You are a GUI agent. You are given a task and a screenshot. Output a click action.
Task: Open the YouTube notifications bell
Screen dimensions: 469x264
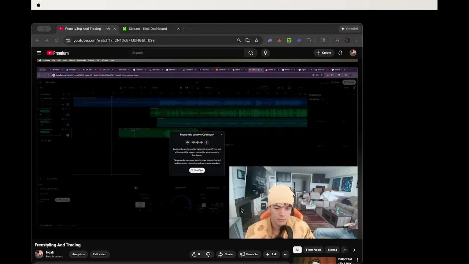pyautogui.click(x=340, y=53)
